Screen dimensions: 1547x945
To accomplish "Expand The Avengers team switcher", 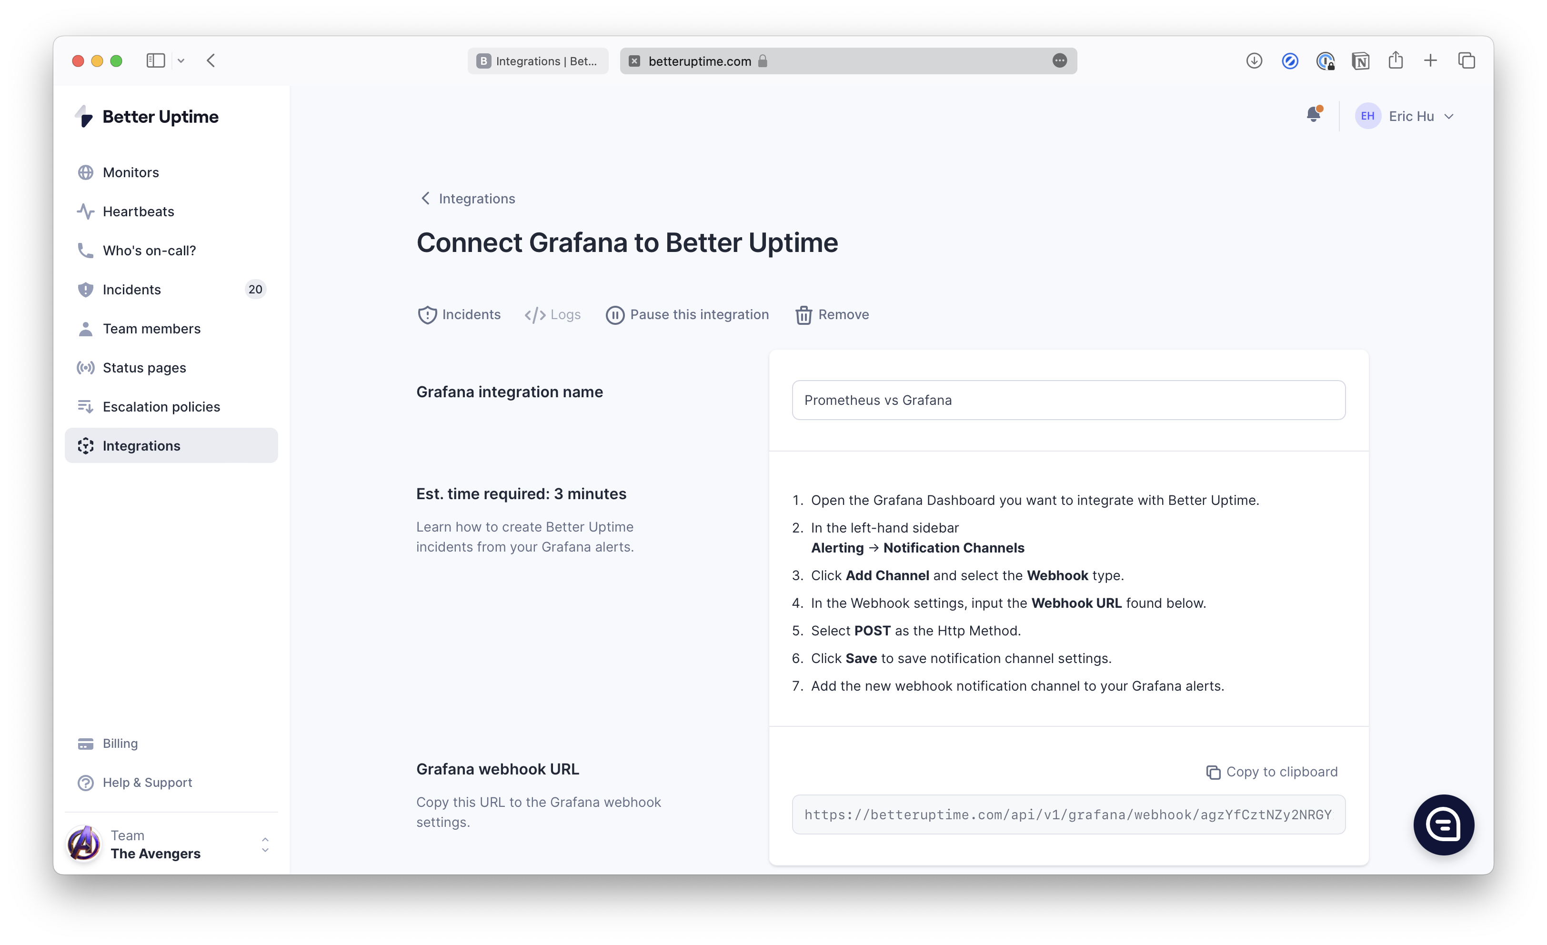I will [x=265, y=844].
